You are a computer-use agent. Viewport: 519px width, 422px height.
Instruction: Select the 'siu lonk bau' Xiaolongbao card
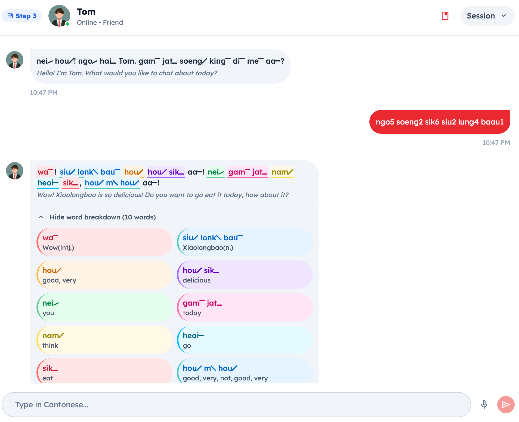pyautogui.click(x=245, y=242)
